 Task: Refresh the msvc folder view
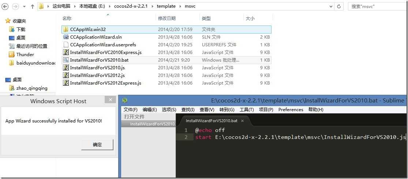[x=339, y=6]
